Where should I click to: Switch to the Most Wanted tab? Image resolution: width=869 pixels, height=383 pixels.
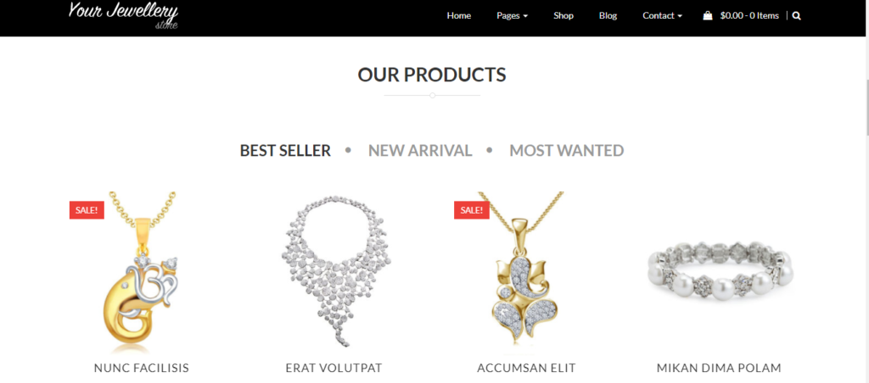(x=566, y=151)
